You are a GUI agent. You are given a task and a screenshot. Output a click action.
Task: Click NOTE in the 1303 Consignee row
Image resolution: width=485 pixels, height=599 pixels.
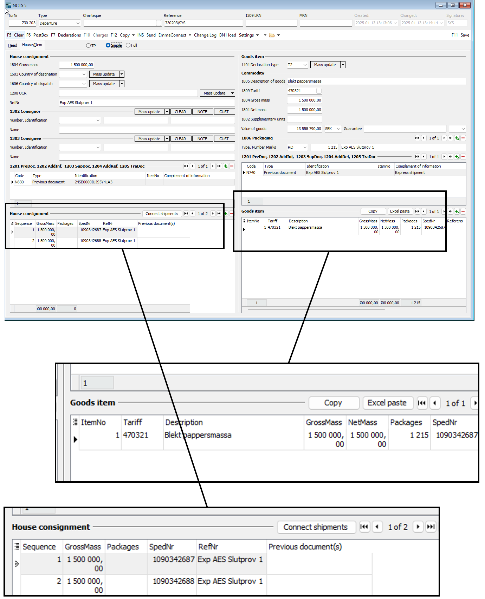tap(202, 139)
